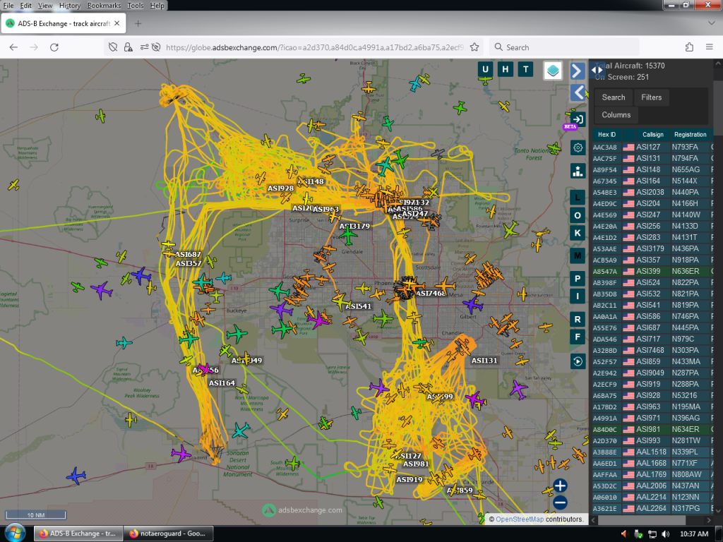
Task: Sort by Registration column header
Action: (x=690, y=135)
